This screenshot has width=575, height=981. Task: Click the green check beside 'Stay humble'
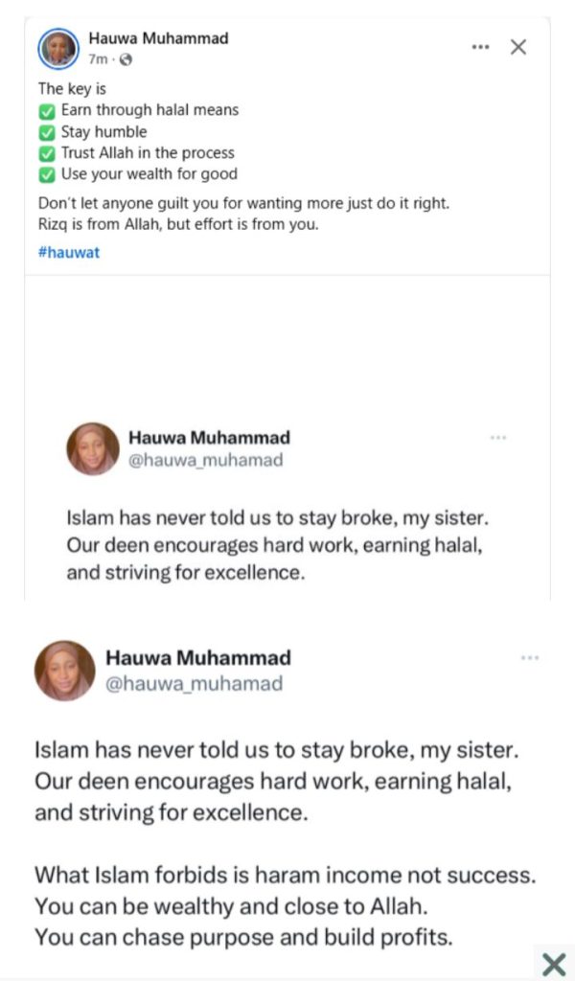pyautogui.click(x=47, y=132)
